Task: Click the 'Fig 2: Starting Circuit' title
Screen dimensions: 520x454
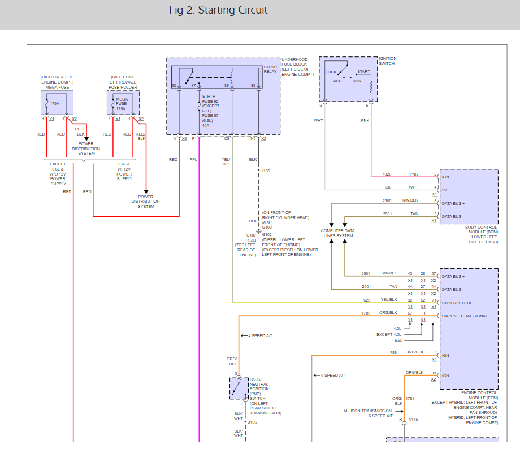Action: (x=218, y=10)
